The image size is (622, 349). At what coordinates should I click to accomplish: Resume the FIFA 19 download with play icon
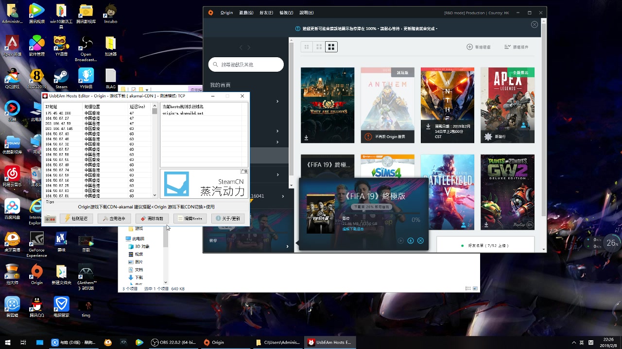[400, 240]
